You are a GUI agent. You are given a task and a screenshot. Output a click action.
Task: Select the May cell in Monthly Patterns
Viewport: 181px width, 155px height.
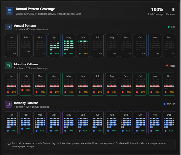tap(69, 84)
